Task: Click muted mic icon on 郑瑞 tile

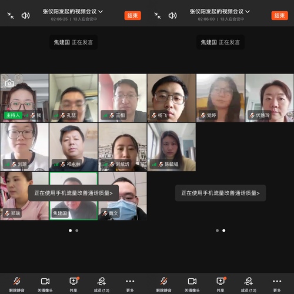Action: tap(7, 213)
